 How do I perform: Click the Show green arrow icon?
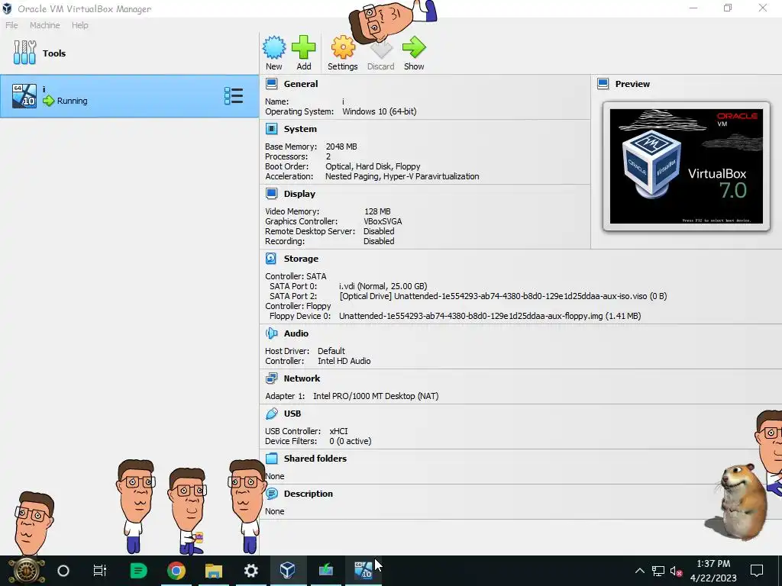coord(414,48)
